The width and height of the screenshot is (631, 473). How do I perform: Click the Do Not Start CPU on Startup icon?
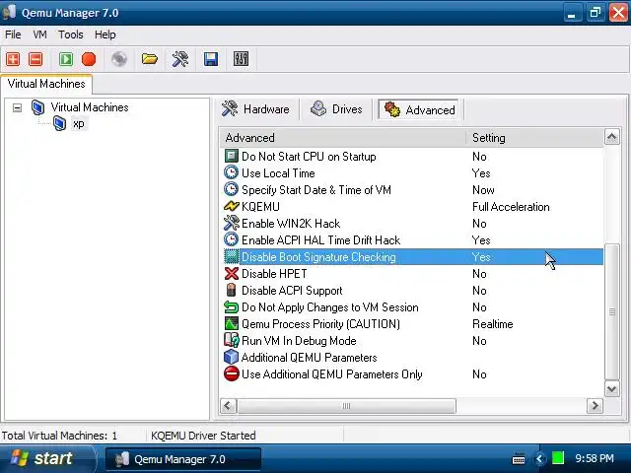[x=231, y=156]
